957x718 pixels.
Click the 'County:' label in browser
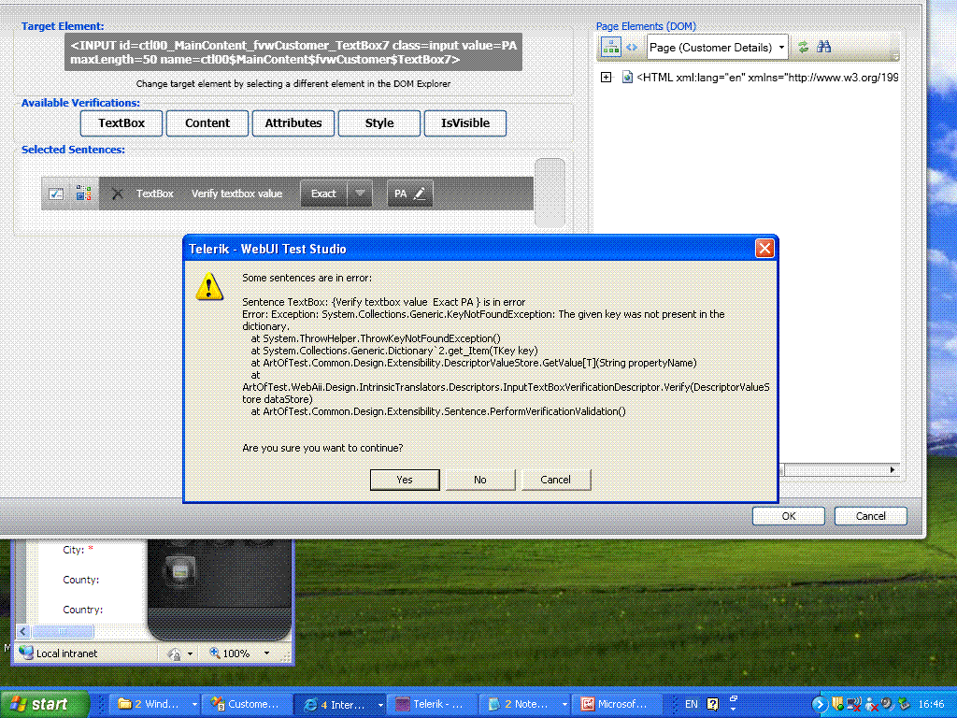click(x=80, y=580)
